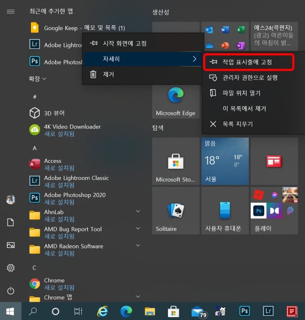305x320 pixels.
Task: Click the # letter group header
Action: tap(35, 96)
